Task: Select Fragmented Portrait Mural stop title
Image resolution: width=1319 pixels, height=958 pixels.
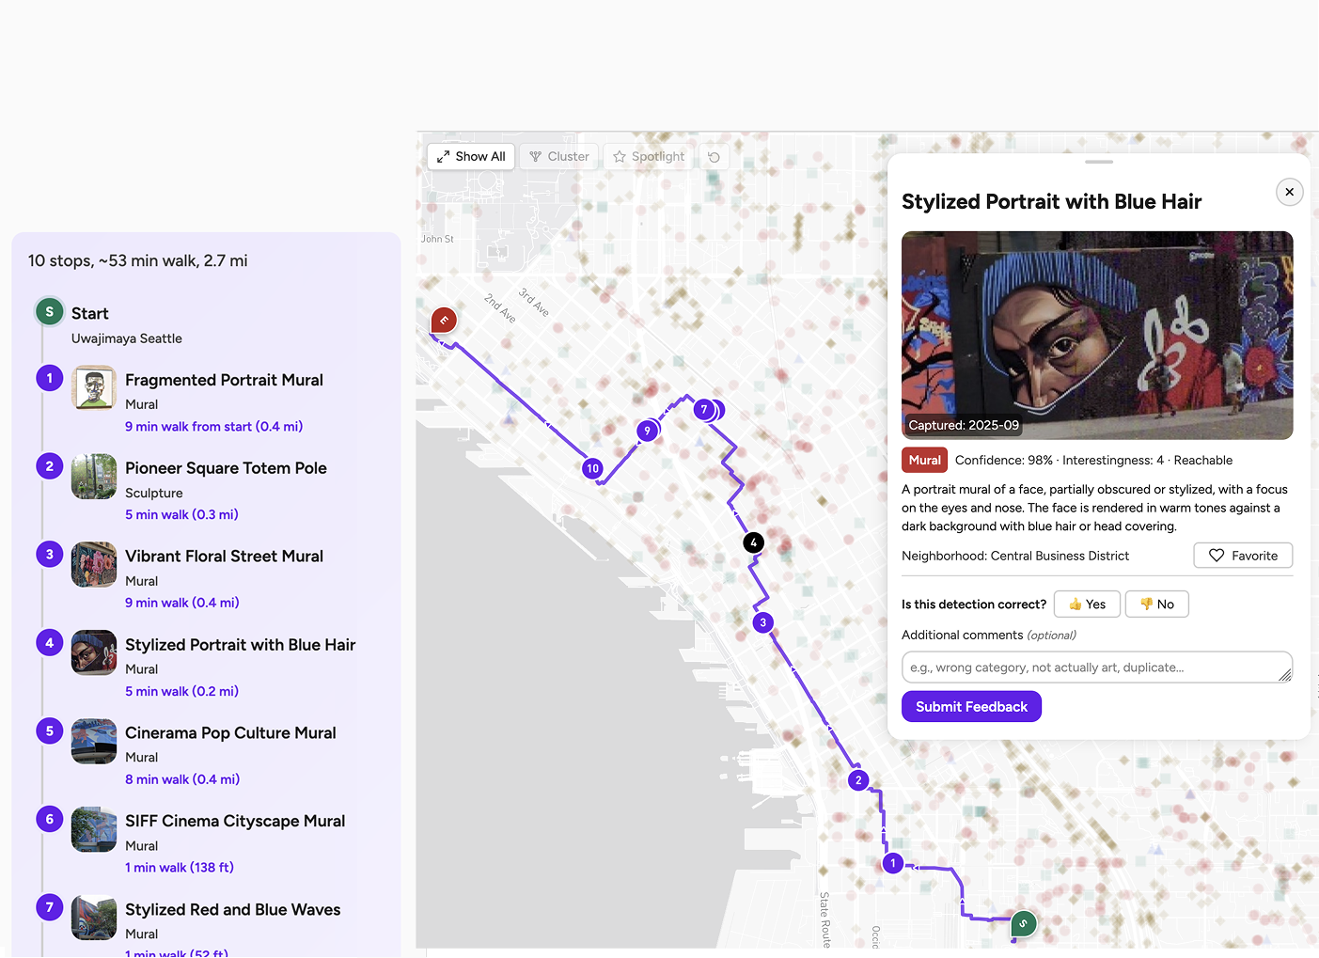Action: coord(224,380)
